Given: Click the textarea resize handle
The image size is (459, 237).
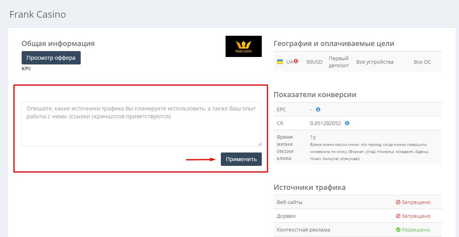Looking at the screenshot, I should pyautogui.click(x=259, y=144).
